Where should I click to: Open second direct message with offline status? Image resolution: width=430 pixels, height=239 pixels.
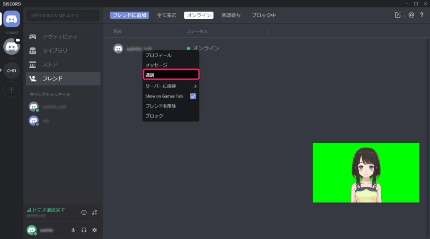coord(63,121)
